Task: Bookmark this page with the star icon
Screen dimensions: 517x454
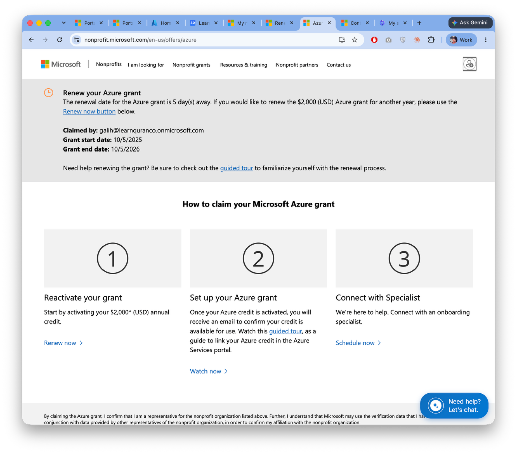Action: [355, 40]
